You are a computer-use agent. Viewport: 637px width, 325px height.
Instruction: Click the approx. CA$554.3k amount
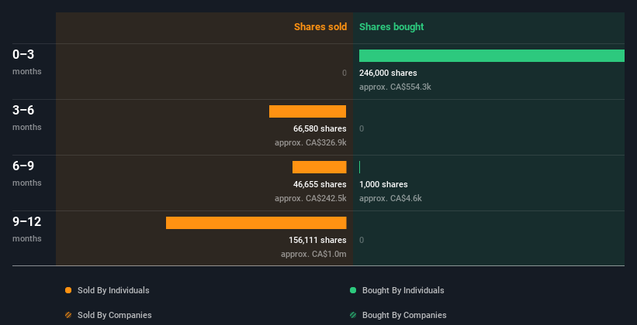pos(395,87)
